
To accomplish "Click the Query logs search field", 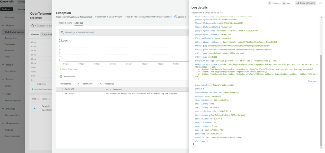I will pyautogui.click(x=123, y=32).
